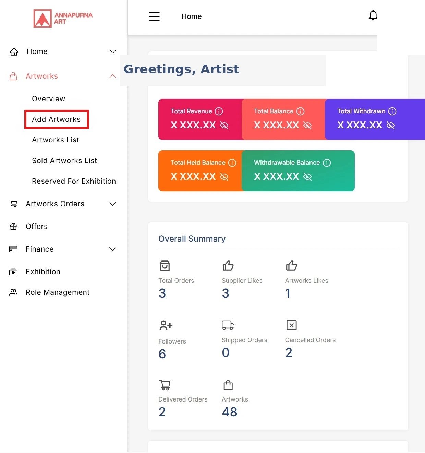
Task: Click the Followers count 6
Action: click(x=162, y=354)
